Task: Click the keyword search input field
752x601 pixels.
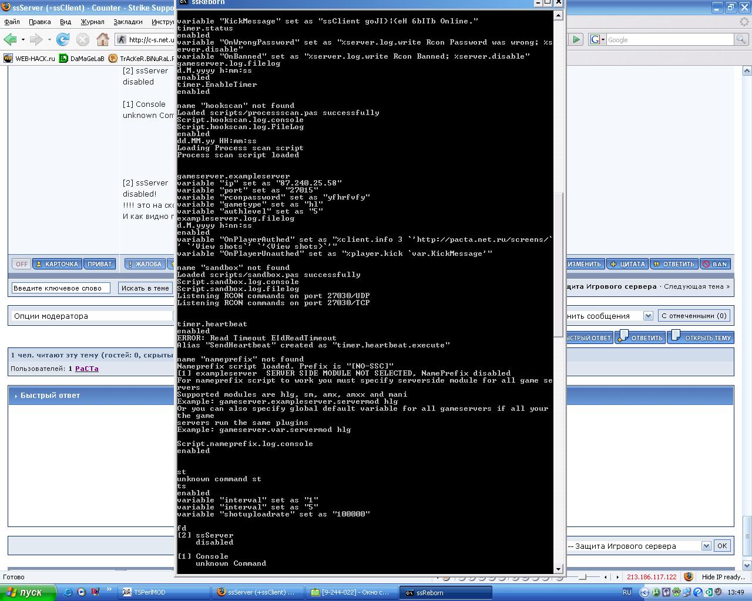Action: coord(61,288)
